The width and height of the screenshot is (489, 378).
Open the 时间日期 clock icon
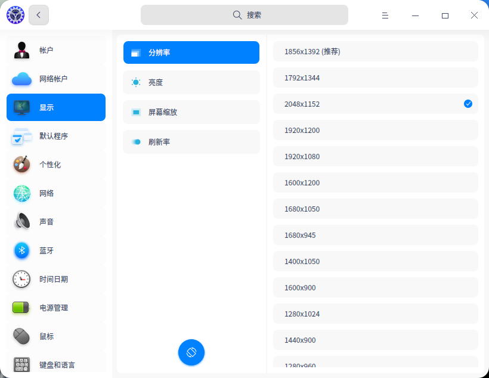[21, 279]
